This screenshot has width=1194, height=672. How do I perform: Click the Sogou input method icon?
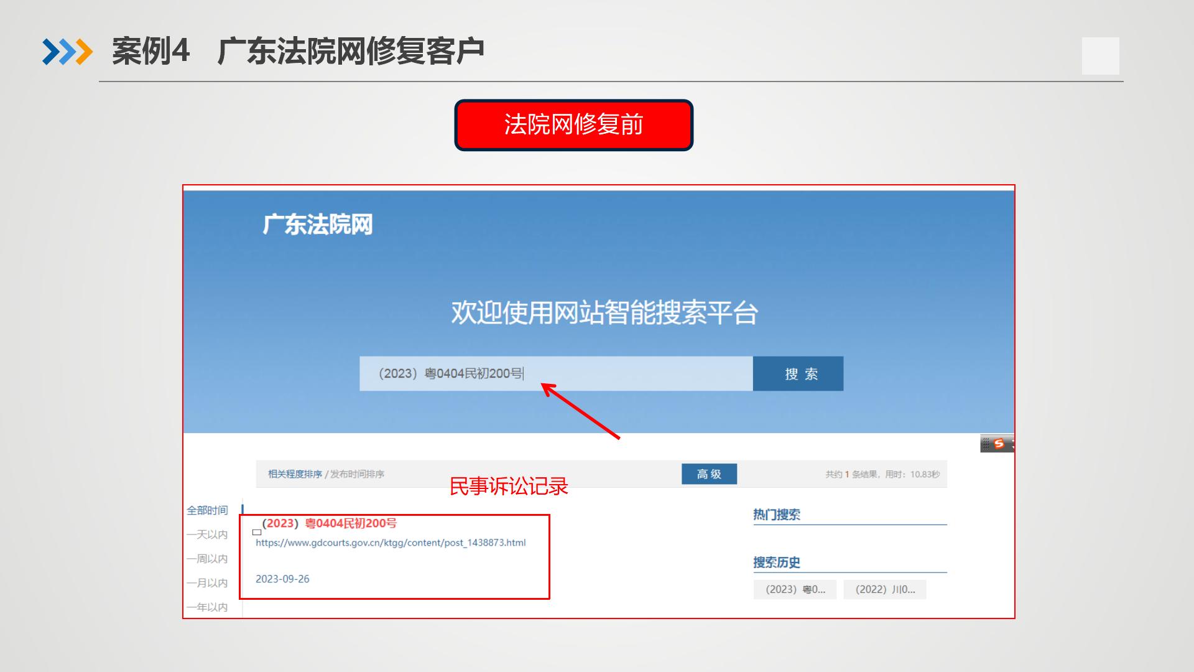click(x=999, y=444)
